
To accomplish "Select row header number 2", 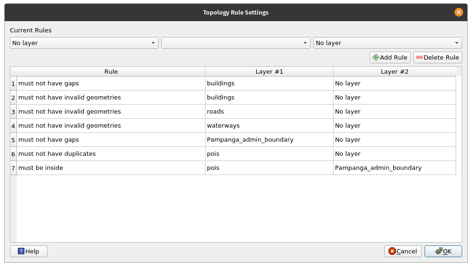I will click(13, 98).
